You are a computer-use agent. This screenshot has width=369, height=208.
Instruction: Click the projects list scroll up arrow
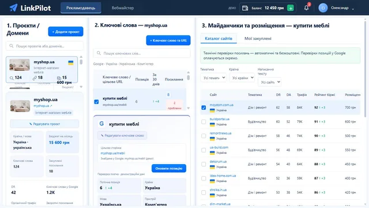click(x=81, y=57)
